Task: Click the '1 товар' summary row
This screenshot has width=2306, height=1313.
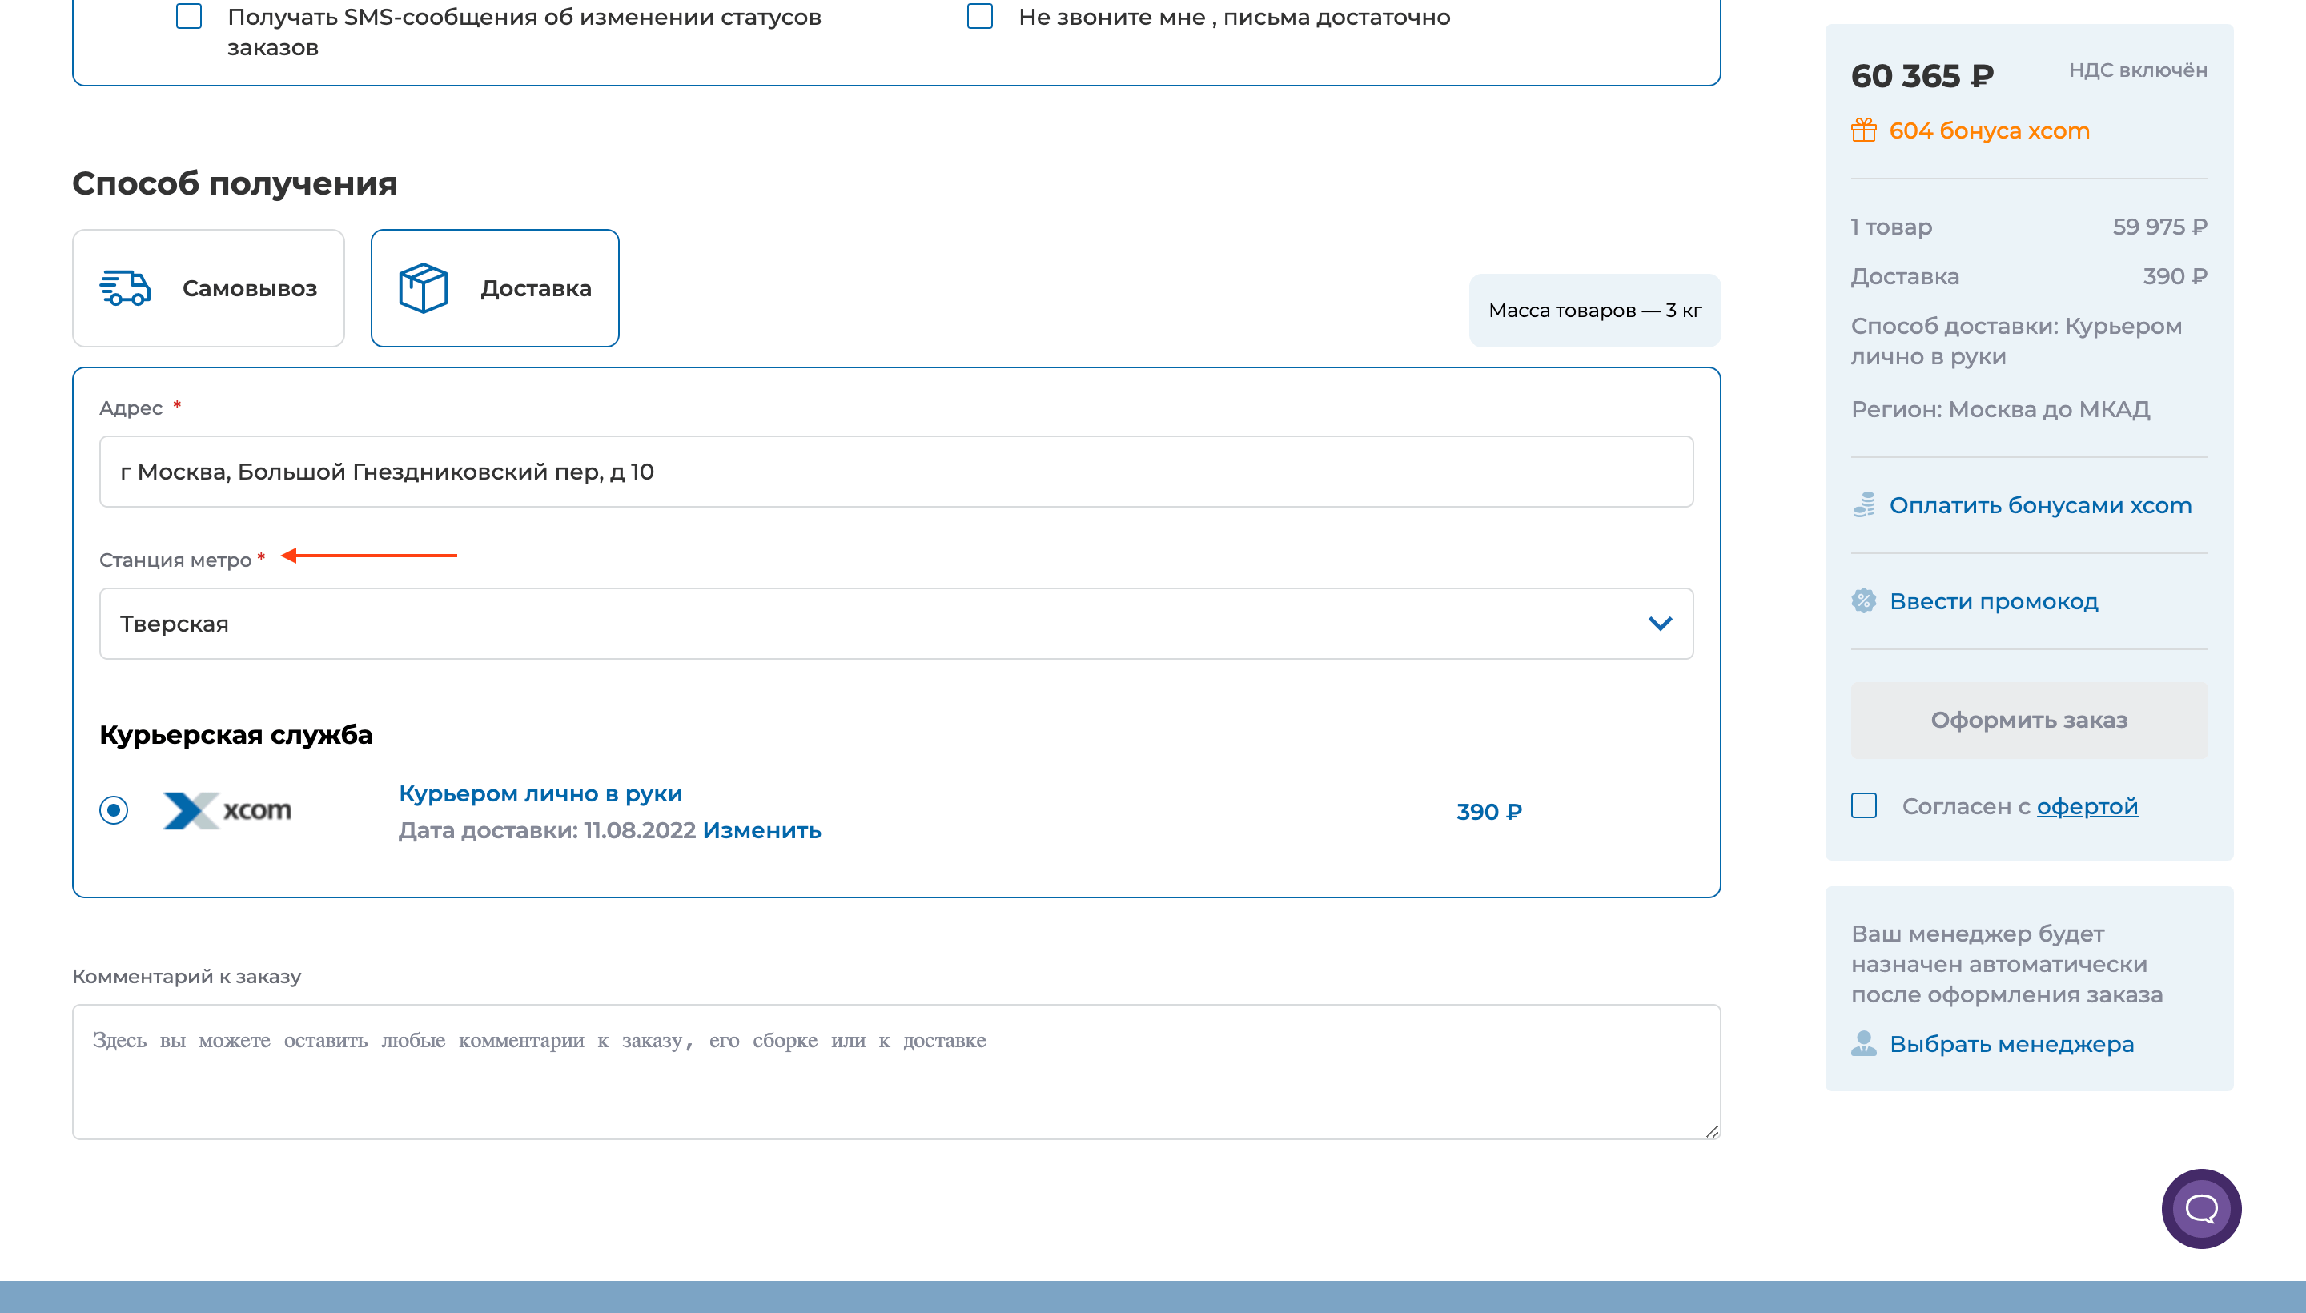Action: [x=2029, y=227]
